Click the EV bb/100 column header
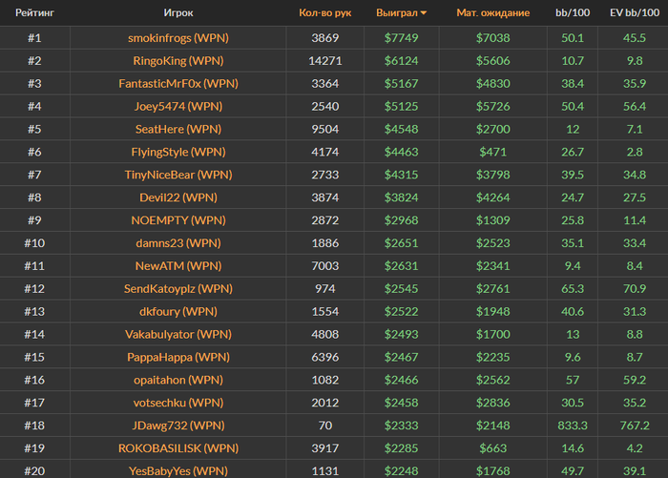 point(635,12)
